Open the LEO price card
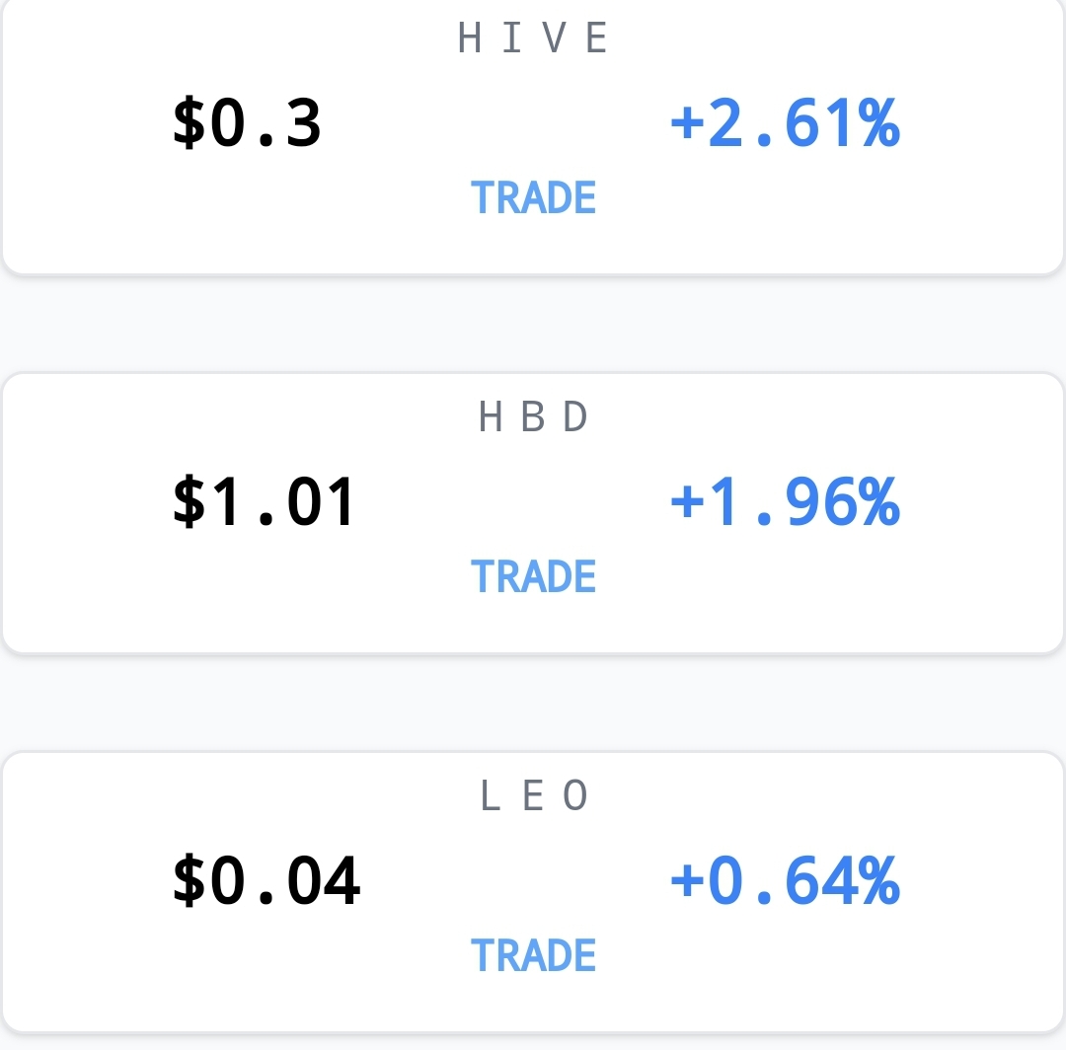The height and width of the screenshot is (1050, 1066). 533,892
